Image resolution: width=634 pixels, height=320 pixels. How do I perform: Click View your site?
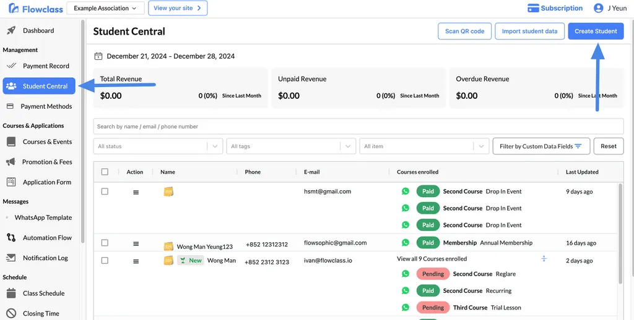tap(178, 8)
